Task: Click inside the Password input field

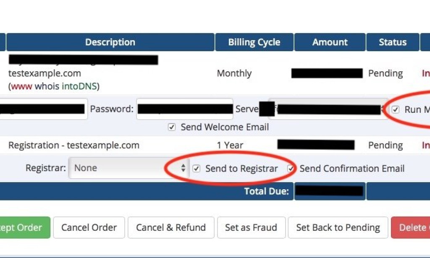Action: (185, 109)
